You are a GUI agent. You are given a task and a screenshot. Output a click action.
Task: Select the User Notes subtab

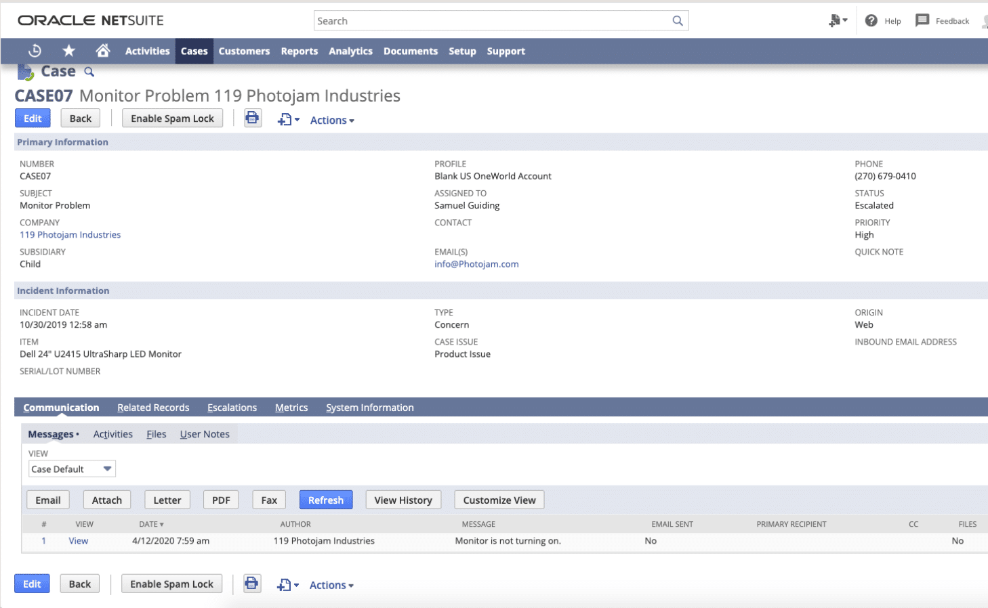click(205, 434)
